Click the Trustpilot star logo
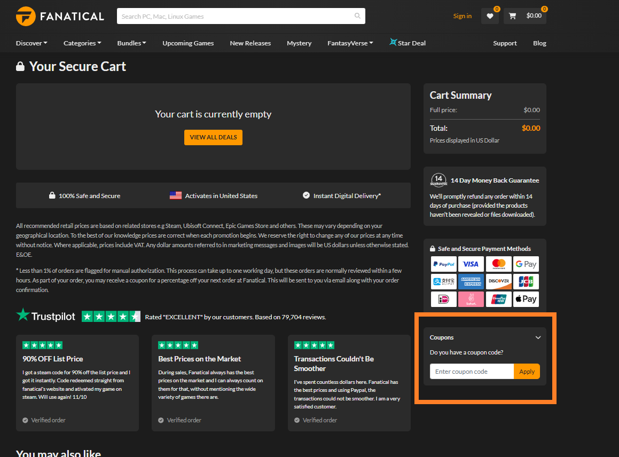Screen dimensions: 619x457 [x=22, y=316]
